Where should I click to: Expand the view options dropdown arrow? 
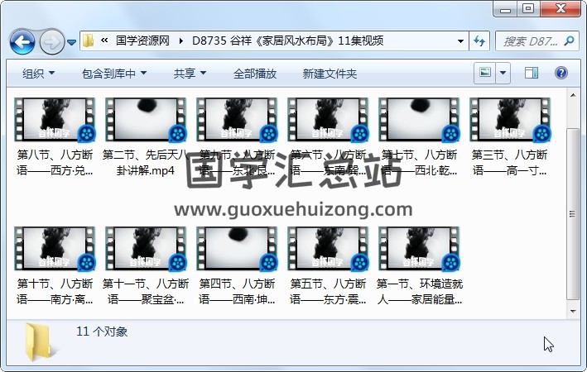tap(503, 74)
